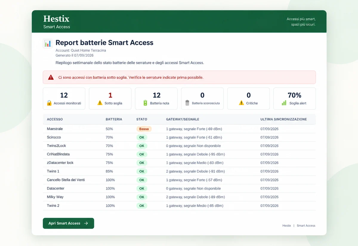The image size is (358, 246).
Task: Select the Datacenter access name
Action: click(x=55, y=188)
